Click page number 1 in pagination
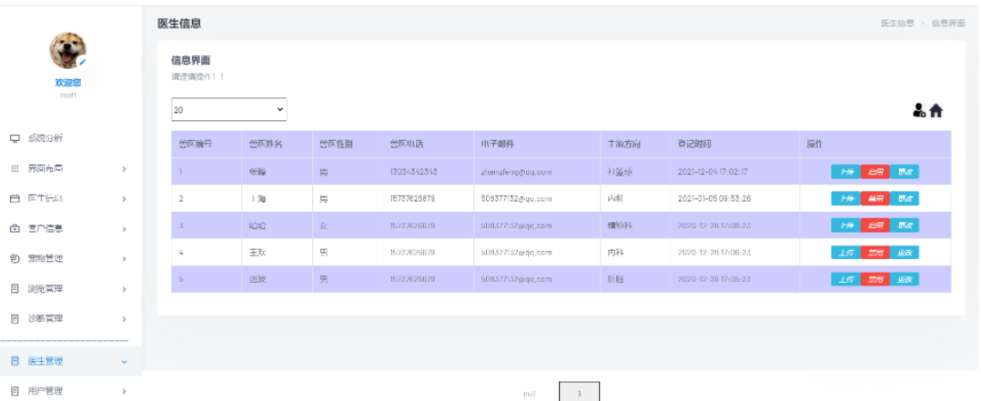 point(580,393)
